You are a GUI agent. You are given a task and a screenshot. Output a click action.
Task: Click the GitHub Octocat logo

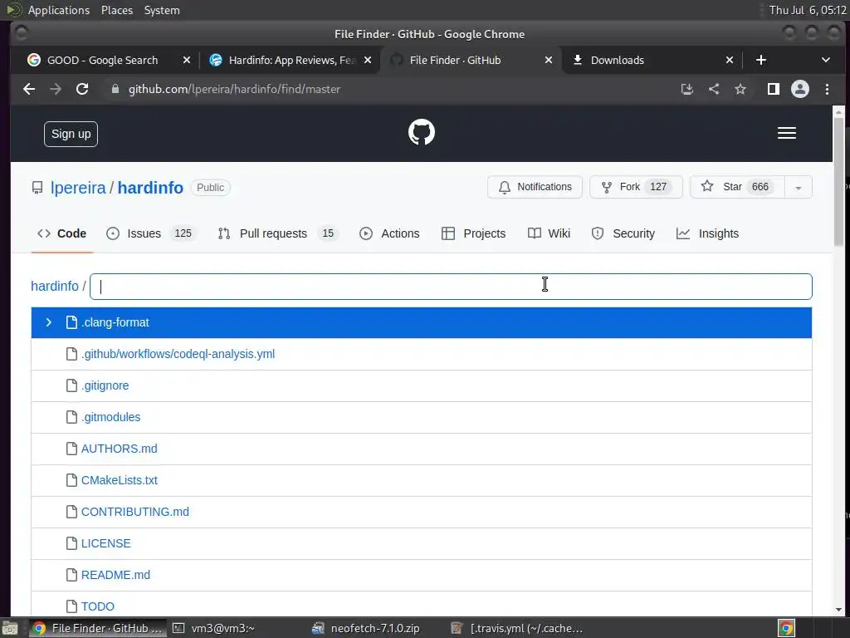421,132
